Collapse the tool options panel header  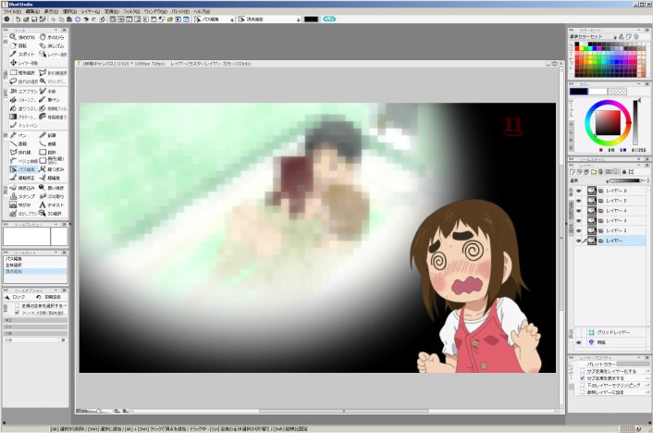(55, 291)
